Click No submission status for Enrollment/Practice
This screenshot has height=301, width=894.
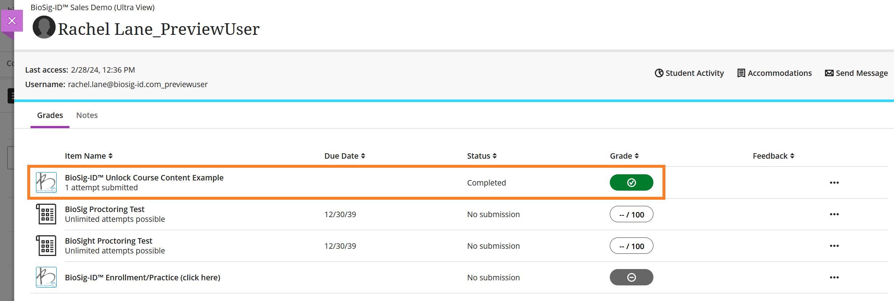point(493,277)
